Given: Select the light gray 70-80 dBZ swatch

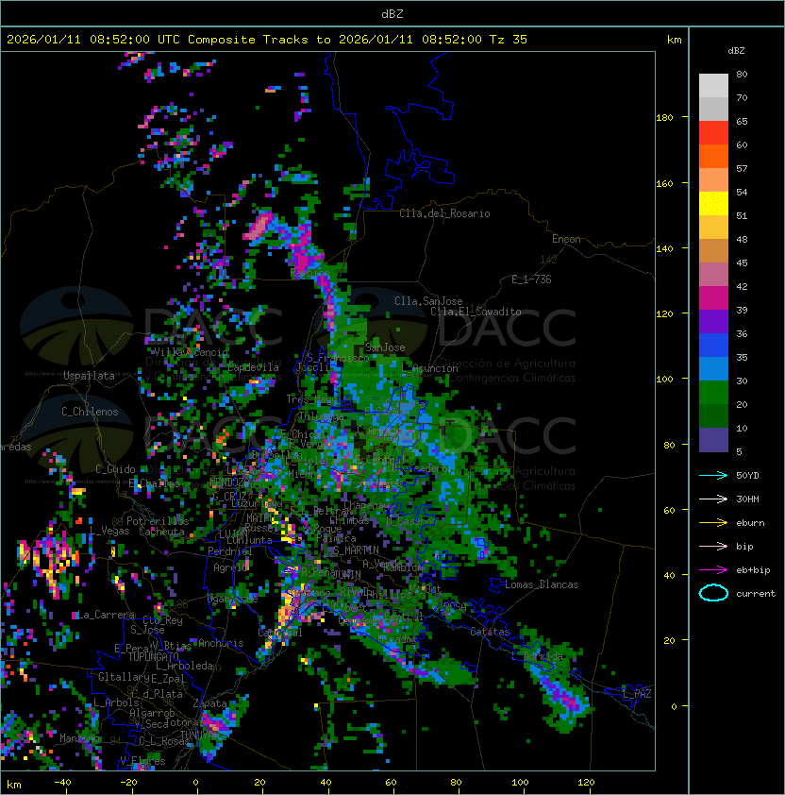Looking at the screenshot, I should [713, 86].
